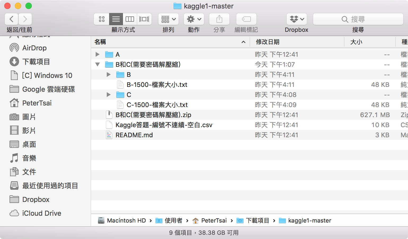Switch to column view mode

click(130, 19)
